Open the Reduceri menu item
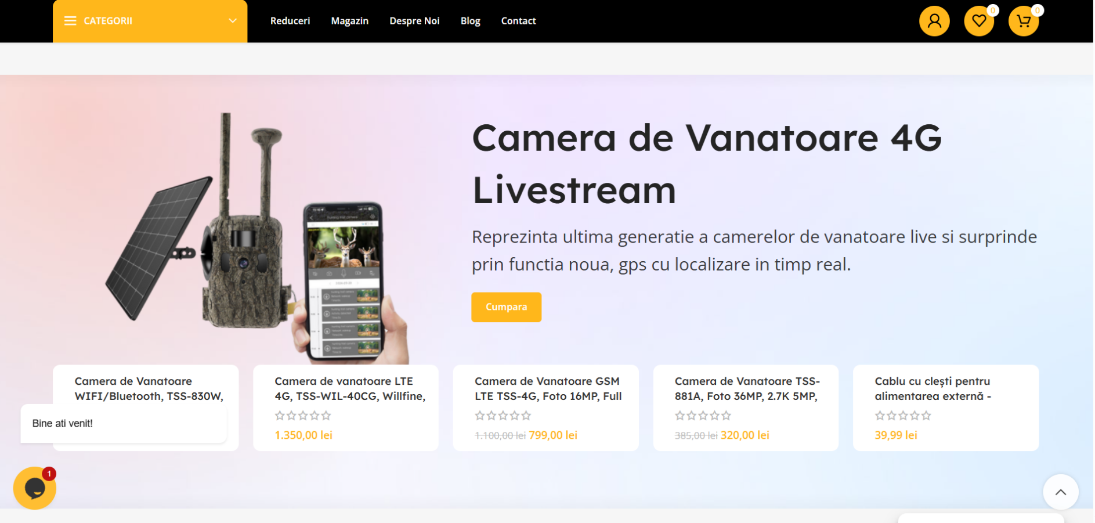The height and width of the screenshot is (523, 1095). 290,21
